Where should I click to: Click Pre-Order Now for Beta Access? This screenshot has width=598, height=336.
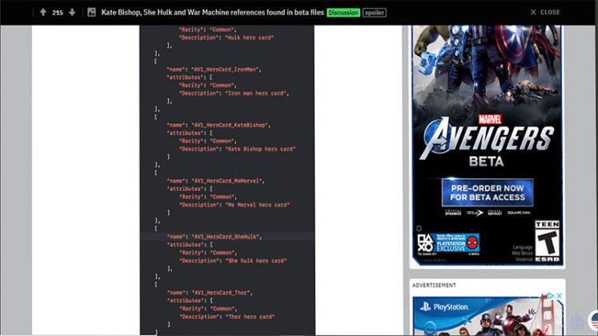click(488, 191)
